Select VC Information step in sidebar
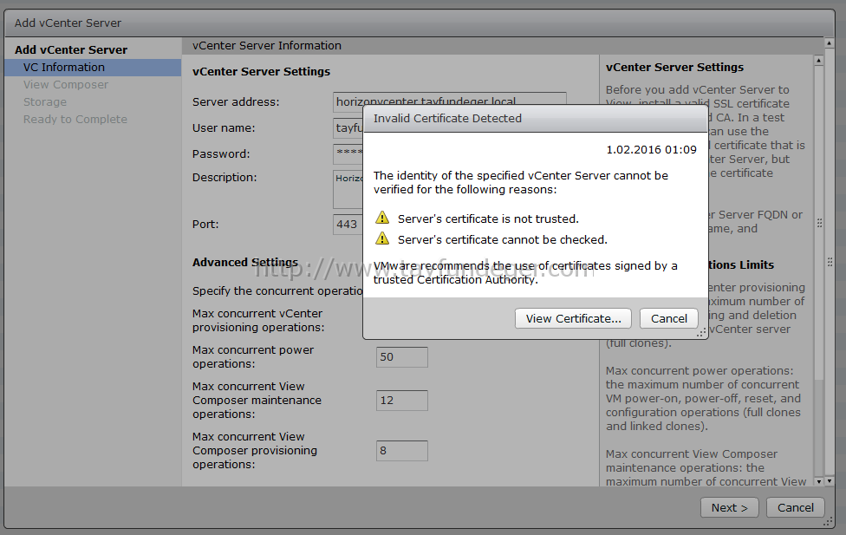The image size is (846, 535). click(93, 68)
